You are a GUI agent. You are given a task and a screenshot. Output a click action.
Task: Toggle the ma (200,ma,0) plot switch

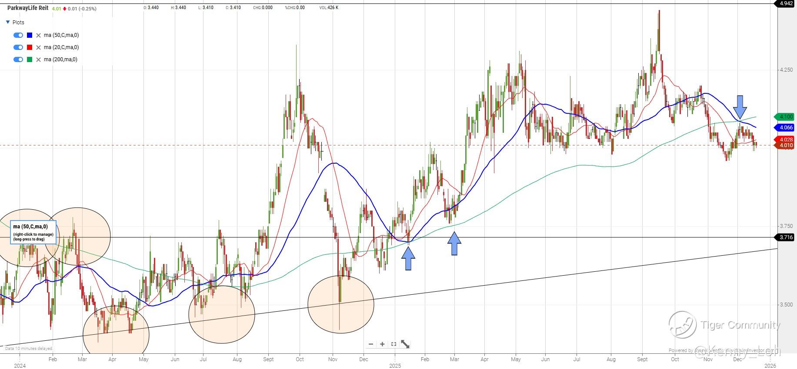click(18, 59)
